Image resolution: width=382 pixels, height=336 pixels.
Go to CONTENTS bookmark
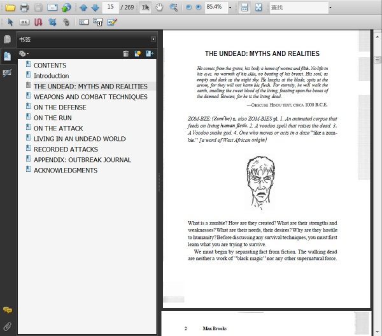coord(50,66)
